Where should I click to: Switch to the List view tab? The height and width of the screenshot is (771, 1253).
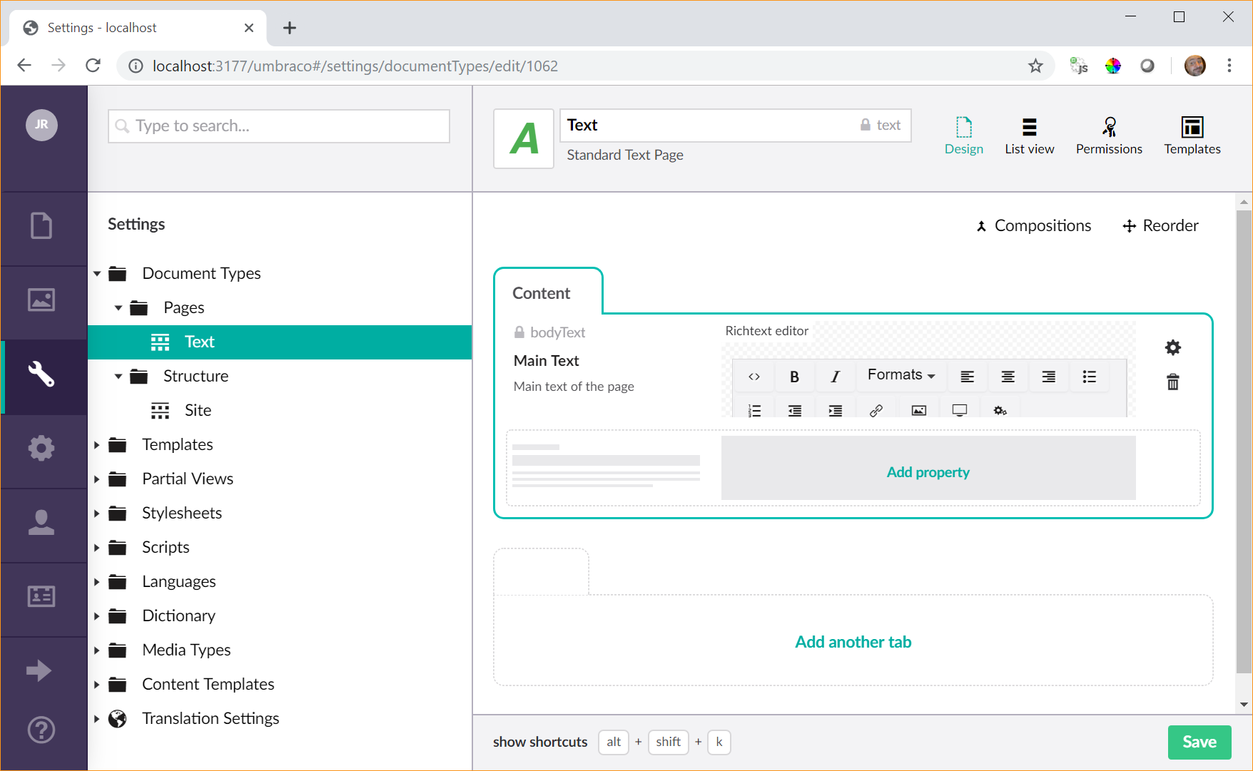1029,136
